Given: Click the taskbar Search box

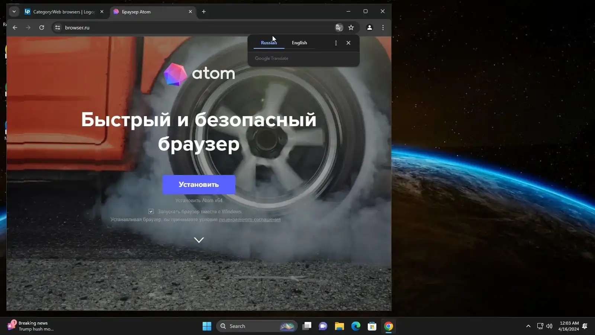Looking at the screenshot, I should pos(257,326).
